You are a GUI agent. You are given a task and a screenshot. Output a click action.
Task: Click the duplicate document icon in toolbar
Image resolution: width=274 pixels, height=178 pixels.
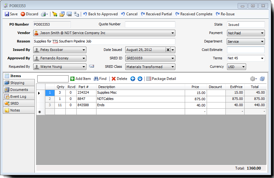76,14
